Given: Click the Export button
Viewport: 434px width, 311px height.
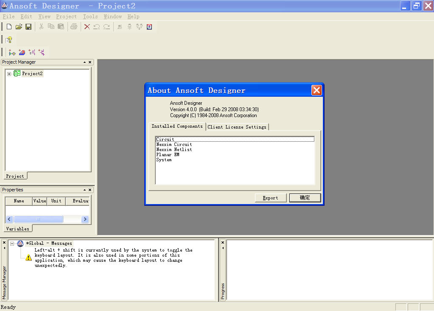Looking at the screenshot, I should pos(270,198).
